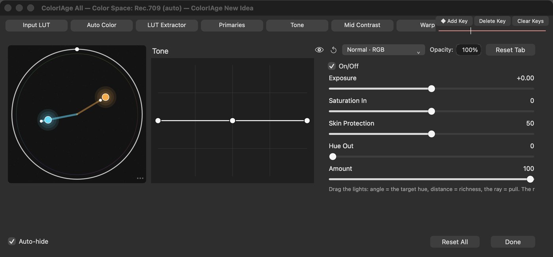553x257 pixels.
Task: Uncheck the Auto-hide checkbox
Action: point(12,241)
